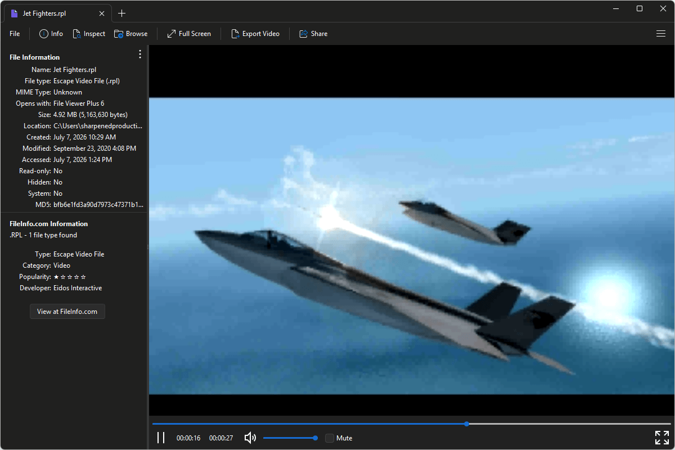
Task: Pause the video playback
Action: (x=161, y=438)
